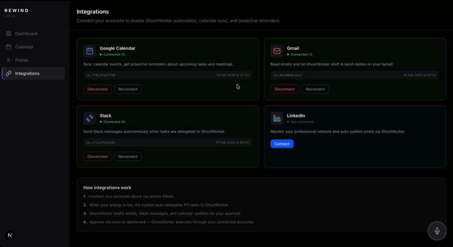Screen dimensions: 453x247
Task: Click Google Calendar's Connected (1) status
Action: coord(112,54)
